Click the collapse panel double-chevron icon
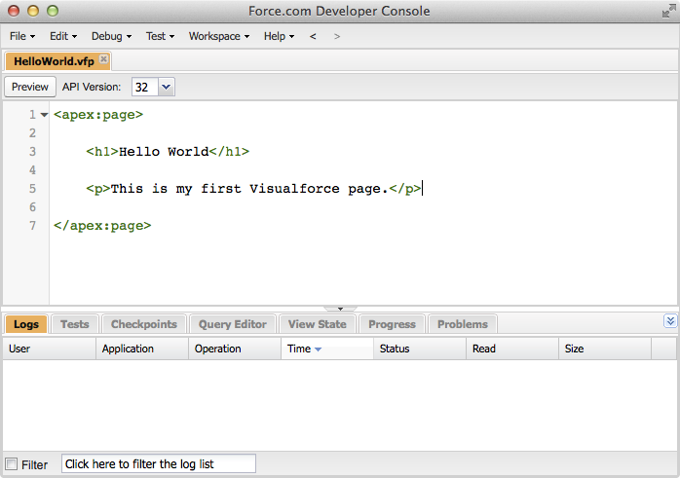The width and height of the screenshot is (680, 478). (x=670, y=321)
